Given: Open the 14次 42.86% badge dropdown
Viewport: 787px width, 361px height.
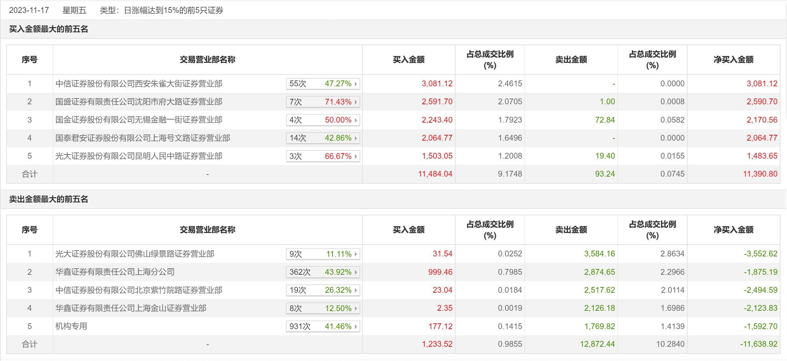Looking at the screenshot, I should click(323, 138).
